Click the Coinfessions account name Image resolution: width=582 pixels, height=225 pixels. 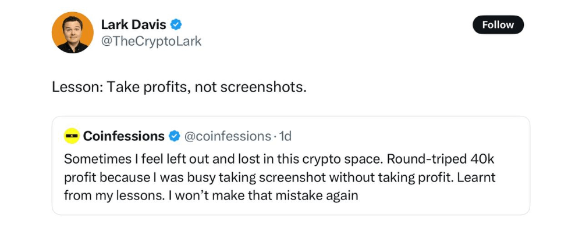[x=123, y=136]
